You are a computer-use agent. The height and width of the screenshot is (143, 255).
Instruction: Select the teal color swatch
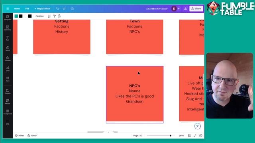point(16,16)
